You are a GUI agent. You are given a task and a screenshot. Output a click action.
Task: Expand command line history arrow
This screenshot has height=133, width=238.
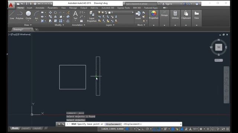click(x=181, y=124)
